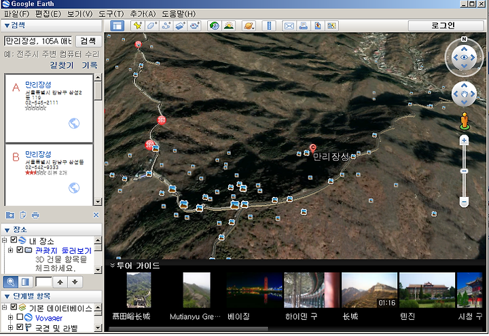The image size is (489, 336).
Task: Show the ruler tool
Action: click(x=269, y=26)
